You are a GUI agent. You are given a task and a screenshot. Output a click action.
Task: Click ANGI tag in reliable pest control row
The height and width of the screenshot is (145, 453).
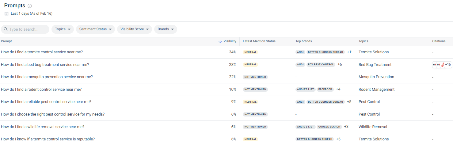tap(300, 102)
